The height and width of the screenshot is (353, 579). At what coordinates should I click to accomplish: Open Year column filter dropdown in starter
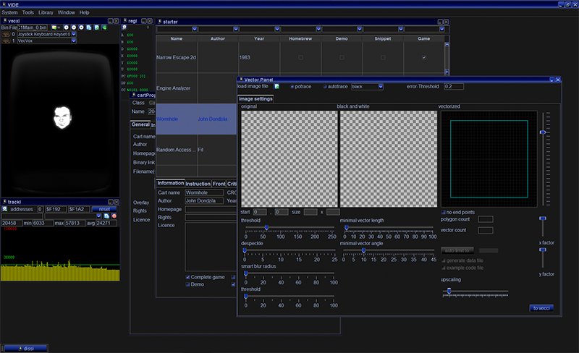[277, 29]
